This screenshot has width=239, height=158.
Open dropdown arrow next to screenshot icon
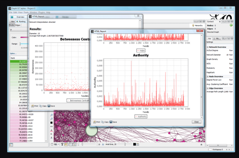(59, 144)
